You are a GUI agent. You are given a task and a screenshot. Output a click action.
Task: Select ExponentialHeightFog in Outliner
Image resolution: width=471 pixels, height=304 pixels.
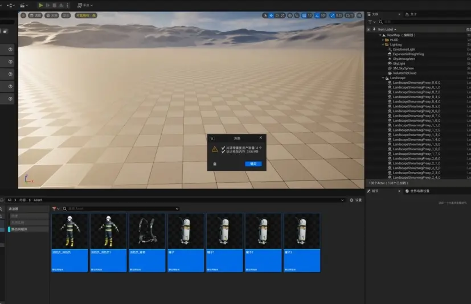click(x=408, y=54)
